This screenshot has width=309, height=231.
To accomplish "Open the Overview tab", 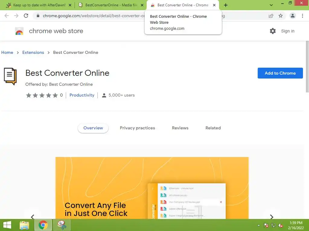I will (93, 128).
